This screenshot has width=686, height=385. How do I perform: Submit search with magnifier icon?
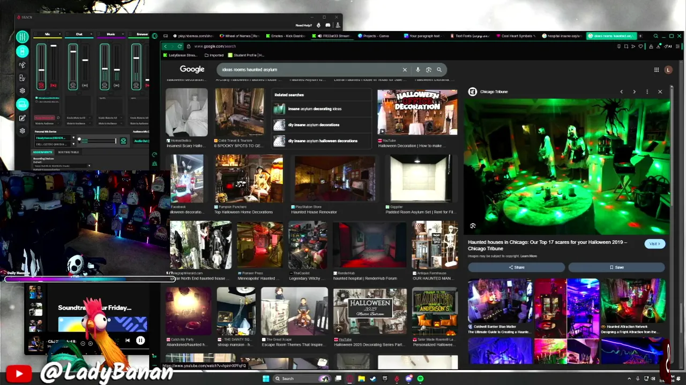click(x=439, y=70)
